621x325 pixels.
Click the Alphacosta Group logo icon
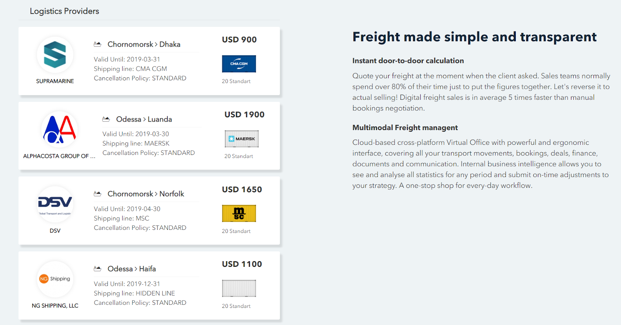(x=59, y=130)
